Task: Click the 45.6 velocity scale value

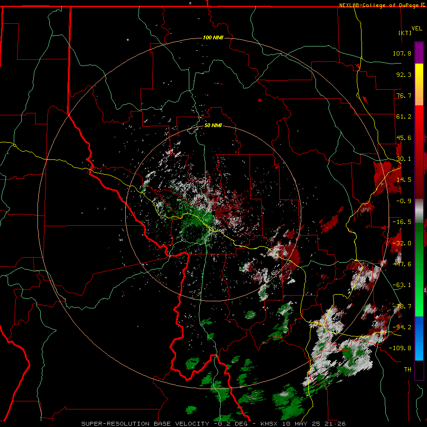Action: (404, 138)
